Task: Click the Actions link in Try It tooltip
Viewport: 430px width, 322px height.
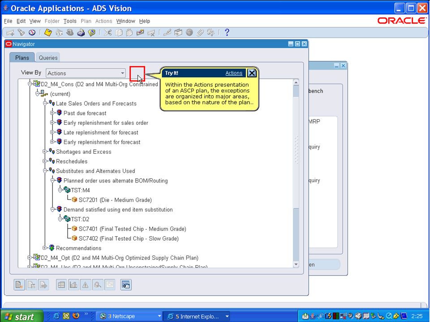Action: [234, 73]
